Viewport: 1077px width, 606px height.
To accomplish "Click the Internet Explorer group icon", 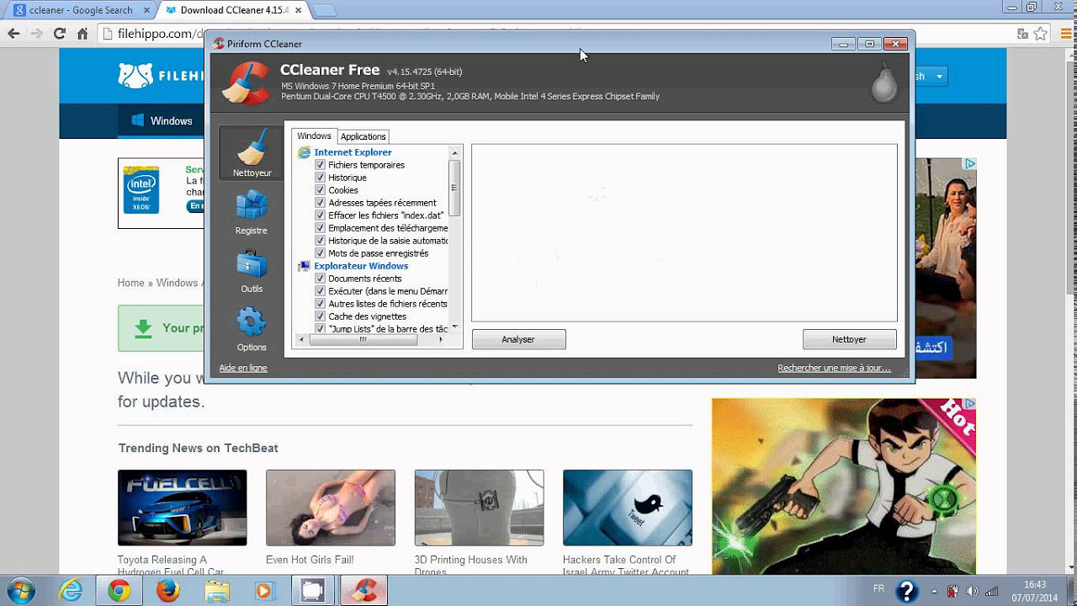I will point(304,152).
